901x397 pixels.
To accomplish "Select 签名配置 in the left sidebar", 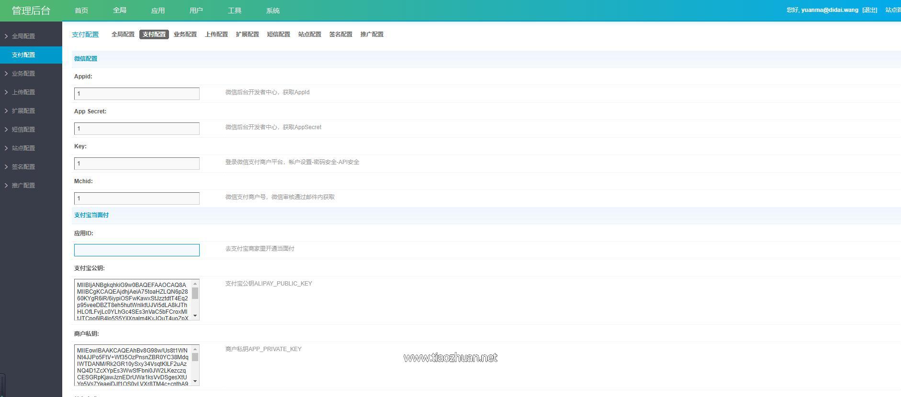I will point(23,167).
